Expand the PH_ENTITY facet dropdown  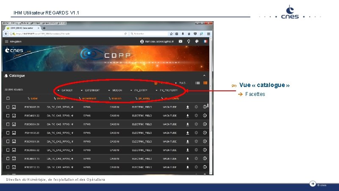point(139,90)
